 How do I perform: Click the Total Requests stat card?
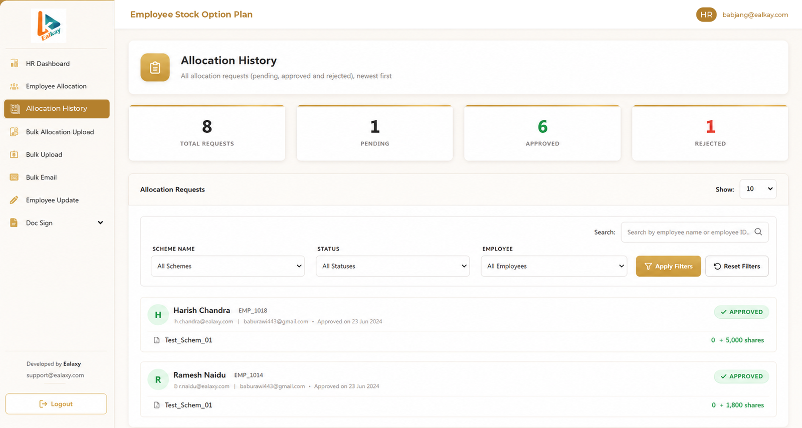pos(207,133)
